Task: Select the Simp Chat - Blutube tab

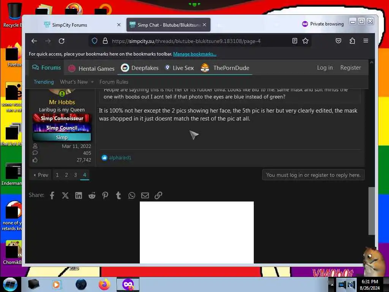Action: coord(168,25)
